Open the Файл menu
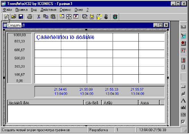This screenshot has height=134, width=189. click(x=7, y=10)
